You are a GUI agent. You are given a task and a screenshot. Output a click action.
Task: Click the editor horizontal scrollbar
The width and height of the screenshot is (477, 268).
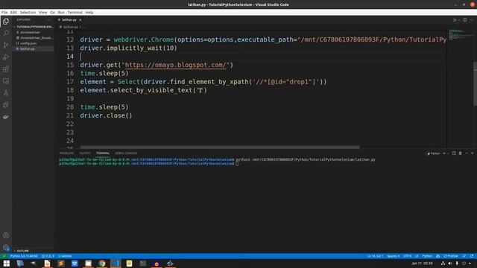[x=220, y=147]
